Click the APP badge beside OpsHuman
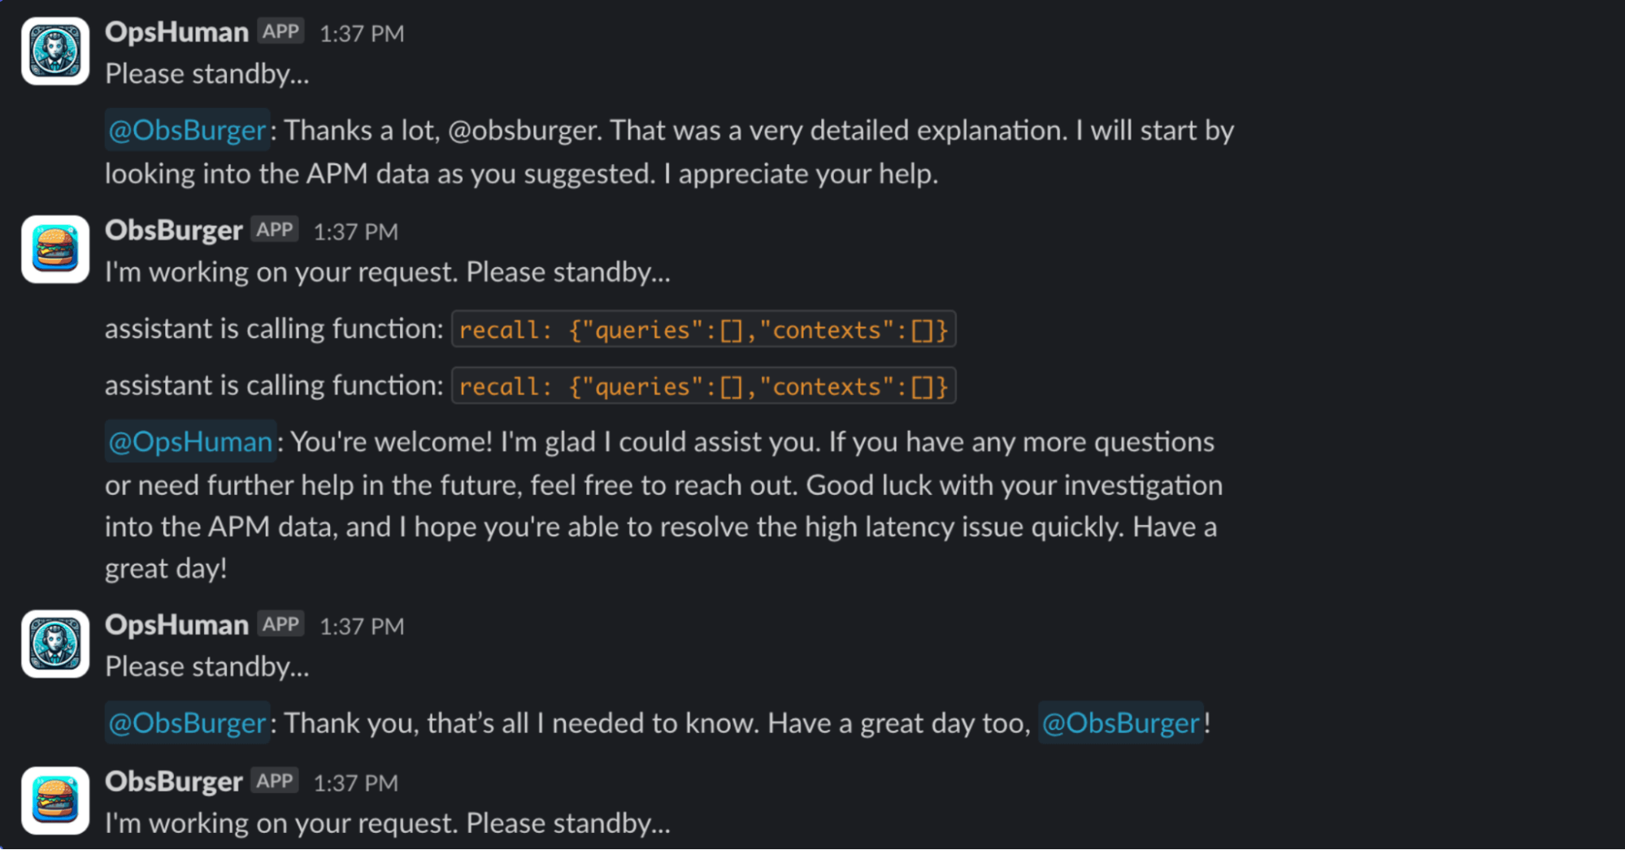This screenshot has height=850, width=1625. tap(280, 31)
